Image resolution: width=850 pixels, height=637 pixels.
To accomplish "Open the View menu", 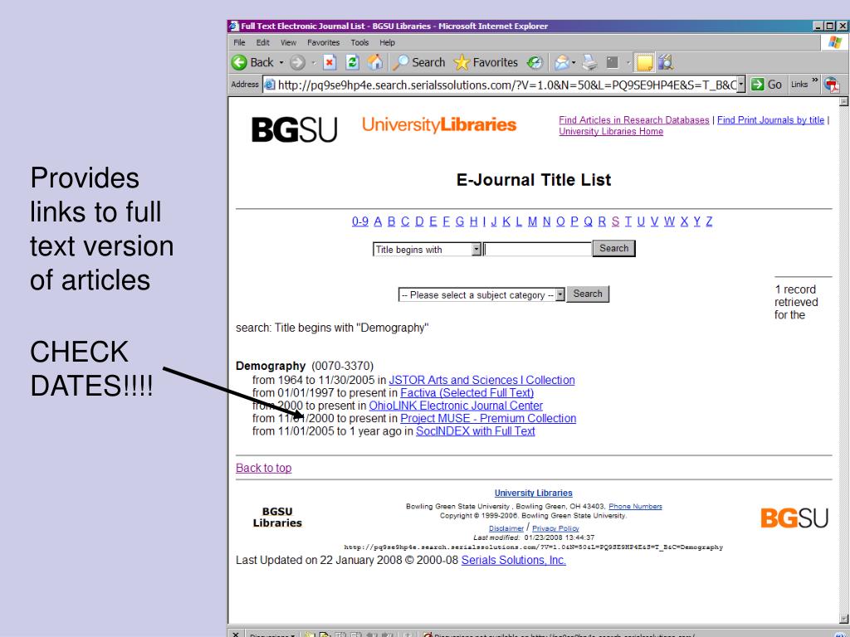I will pos(288,43).
